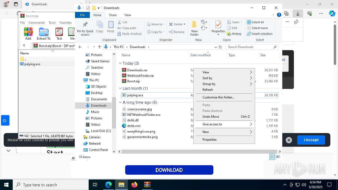Image resolution: width=338 pixels, height=190 pixels.
Task: Go up one folder level in Explorer
Action: tap(100, 47)
